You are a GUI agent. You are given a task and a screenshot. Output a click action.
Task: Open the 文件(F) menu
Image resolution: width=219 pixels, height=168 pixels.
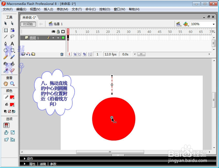point(8,9)
